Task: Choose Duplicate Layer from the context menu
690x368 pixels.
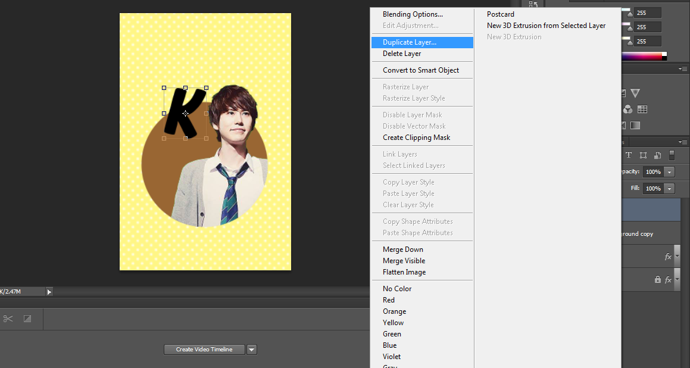Action: (410, 42)
